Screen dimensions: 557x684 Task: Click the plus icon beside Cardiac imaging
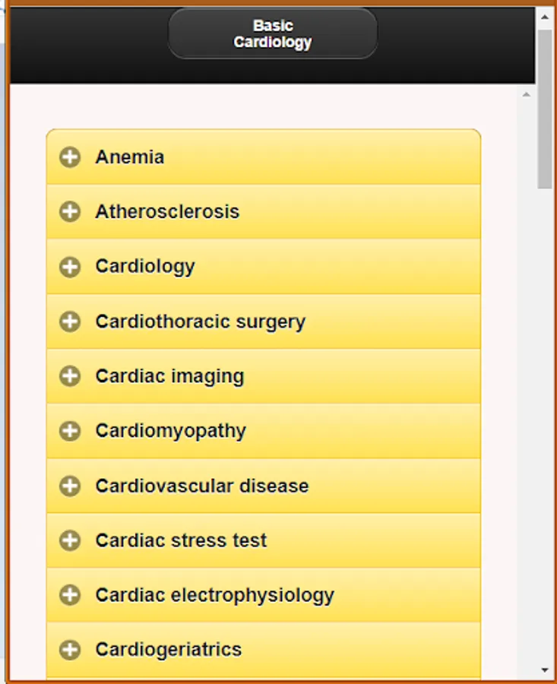coord(70,376)
